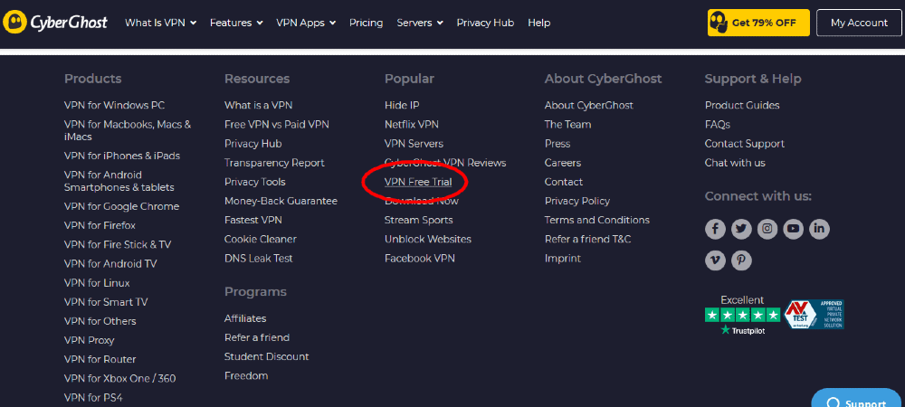Open the Fastest VPN link
Viewport: 905px width, 407px height.
253,220
